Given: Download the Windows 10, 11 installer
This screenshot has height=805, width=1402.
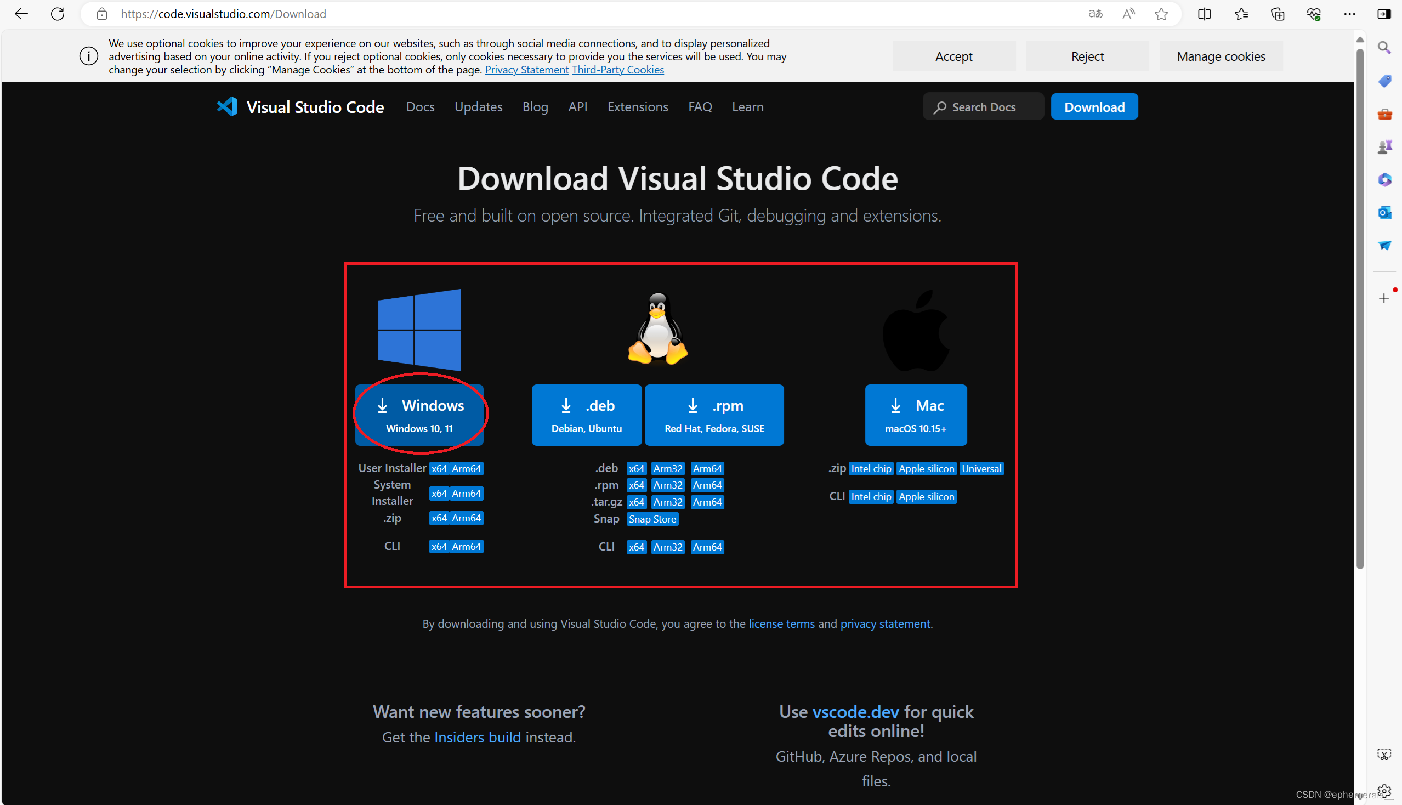Looking at the screenshot, I should coord(419,415).
